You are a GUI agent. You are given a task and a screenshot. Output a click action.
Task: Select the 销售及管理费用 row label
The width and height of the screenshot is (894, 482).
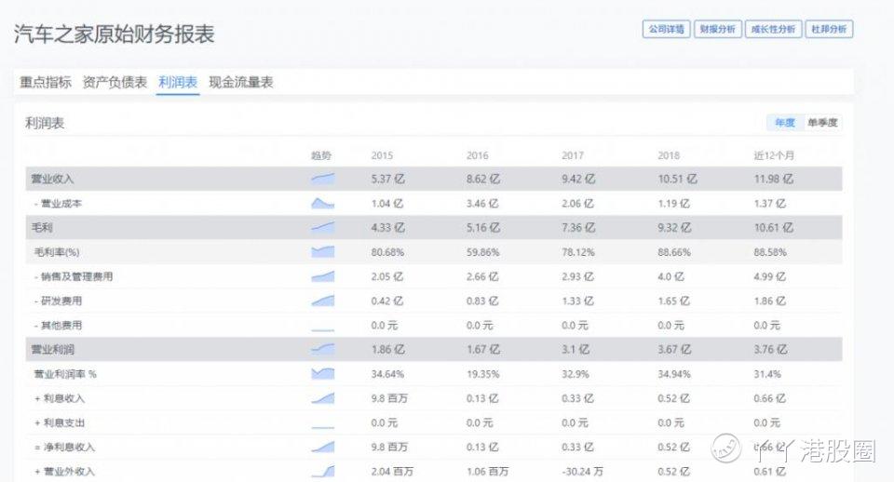pyautogui.click(x=73, y=276)
